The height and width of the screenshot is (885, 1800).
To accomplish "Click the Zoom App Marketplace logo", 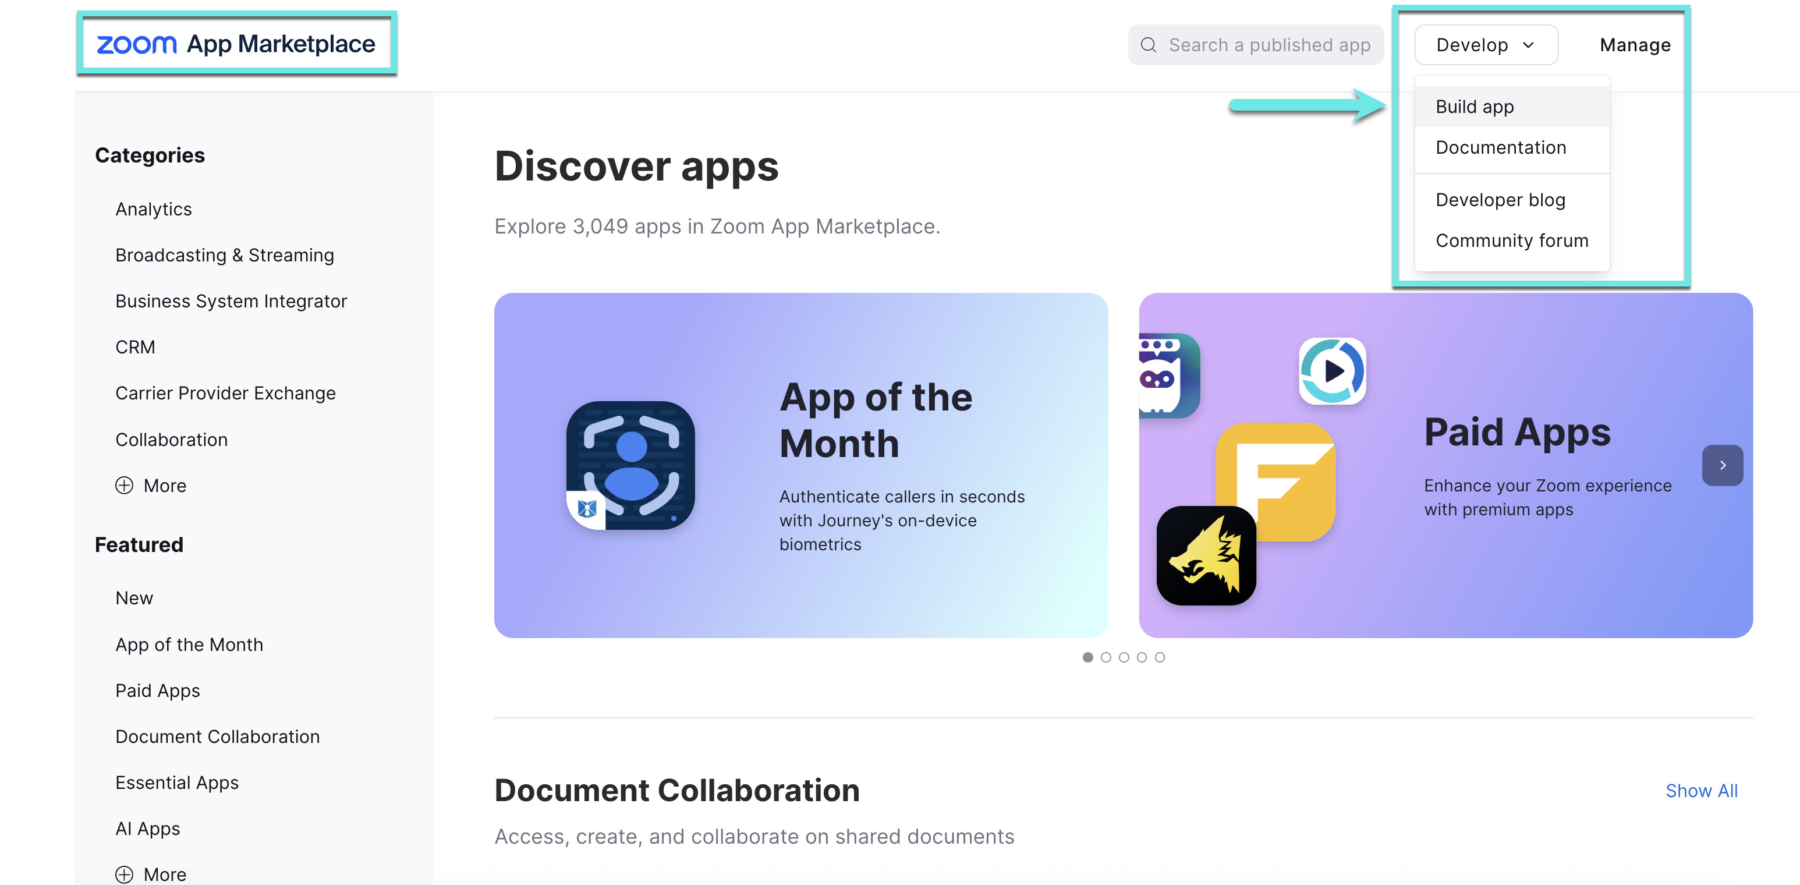I will tap(236, 44).
